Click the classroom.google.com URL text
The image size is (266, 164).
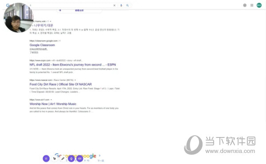(x=45, y=41)
